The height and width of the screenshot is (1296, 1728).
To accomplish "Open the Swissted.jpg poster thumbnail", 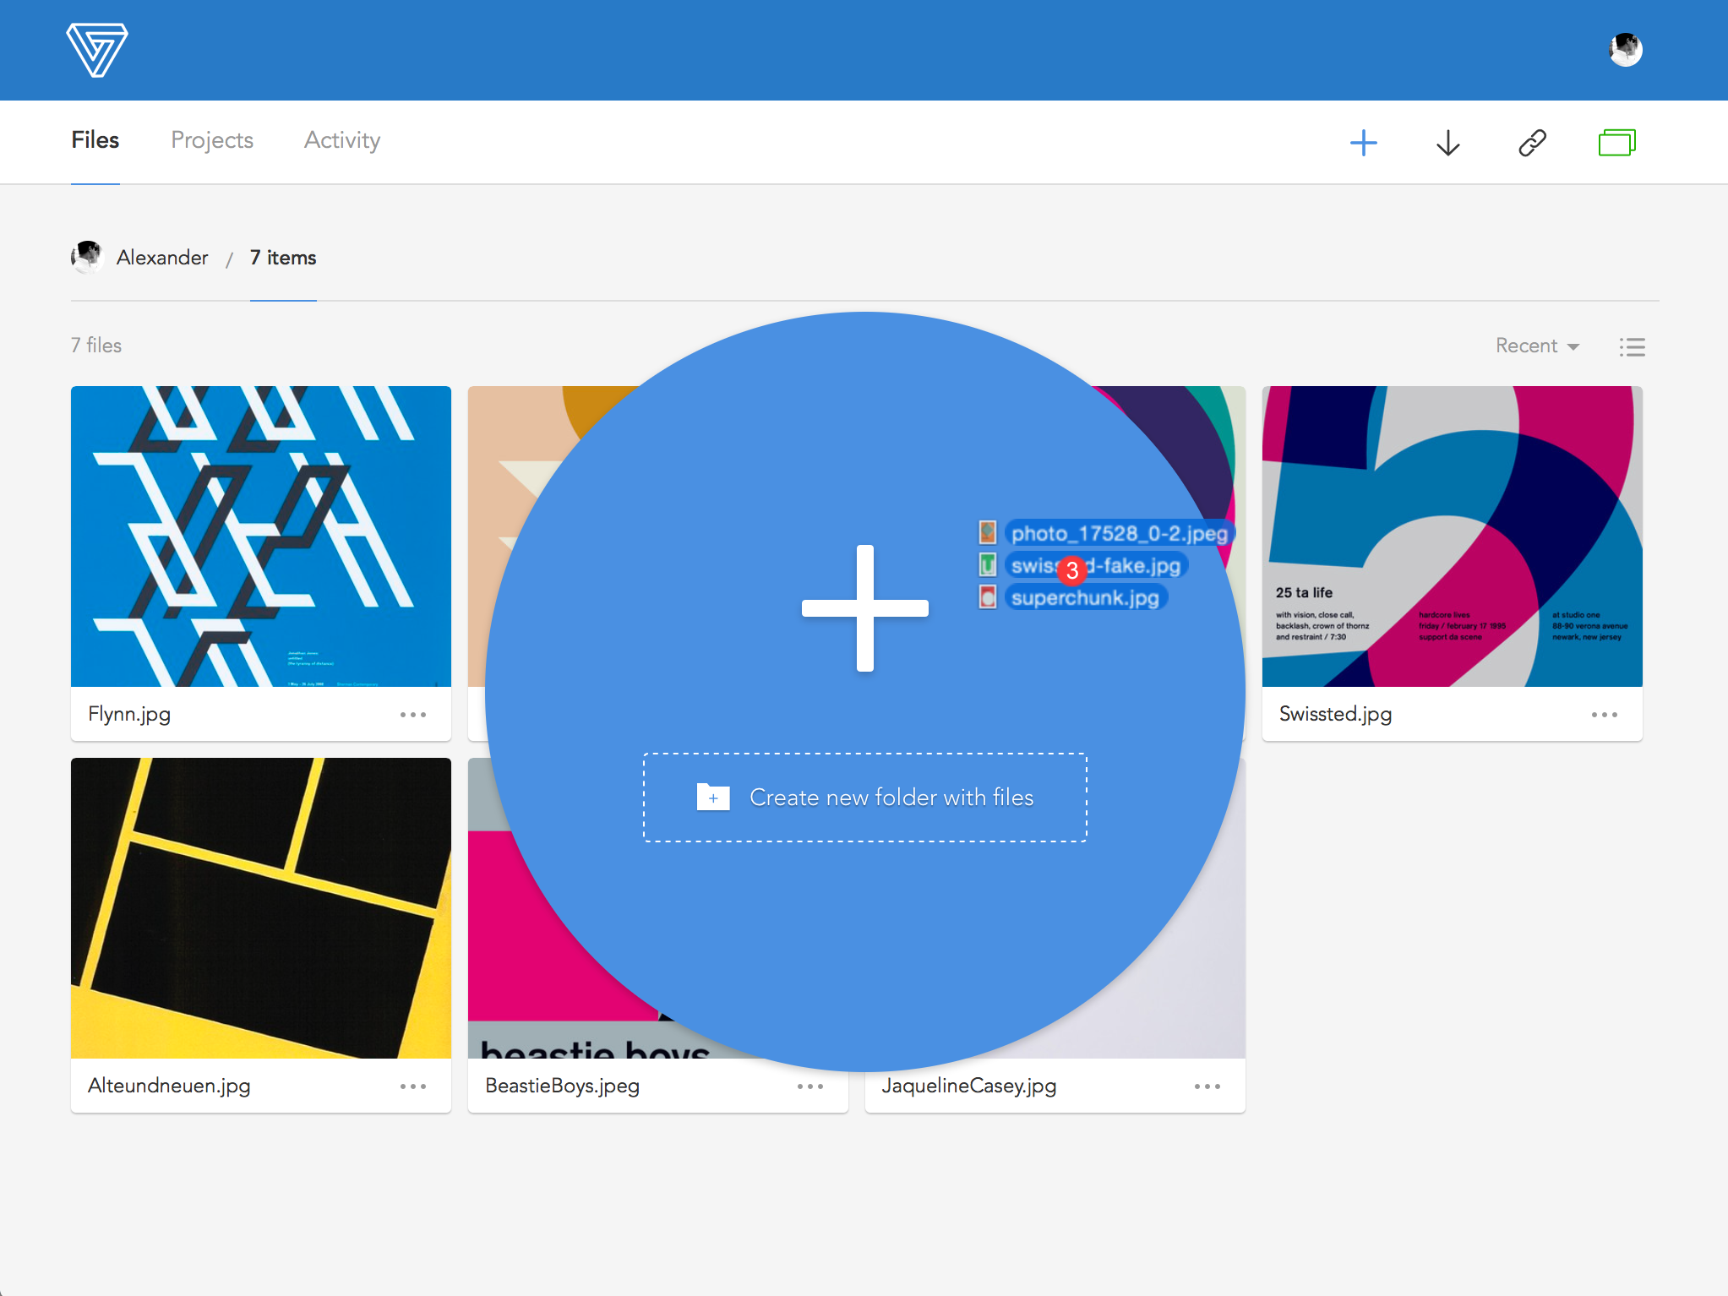I will click(x=1451, y=536).
